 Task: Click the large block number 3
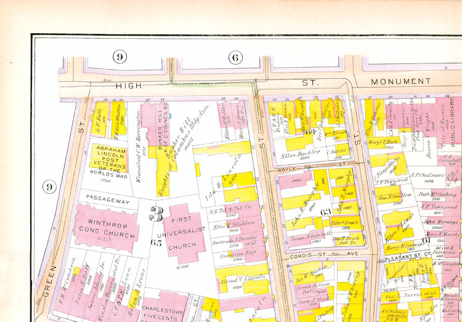[156, 214]
